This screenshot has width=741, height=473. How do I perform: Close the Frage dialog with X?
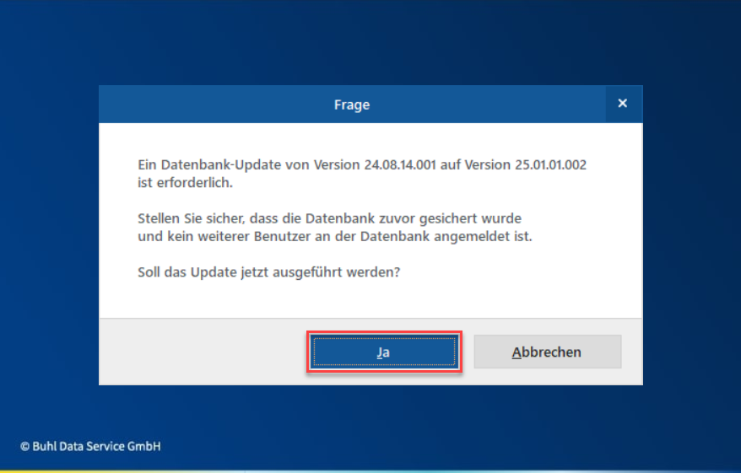(623, 104)
